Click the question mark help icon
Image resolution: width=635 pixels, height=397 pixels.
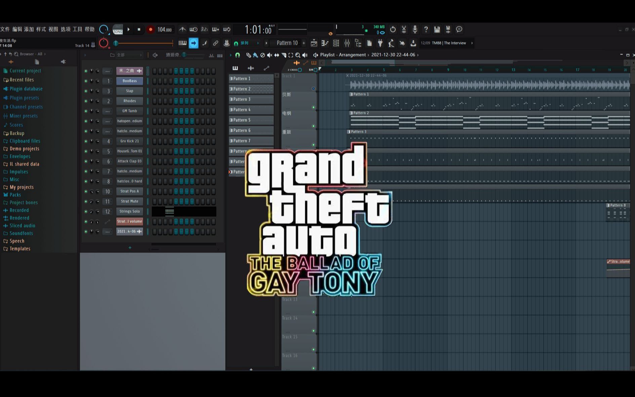[426, 30]
